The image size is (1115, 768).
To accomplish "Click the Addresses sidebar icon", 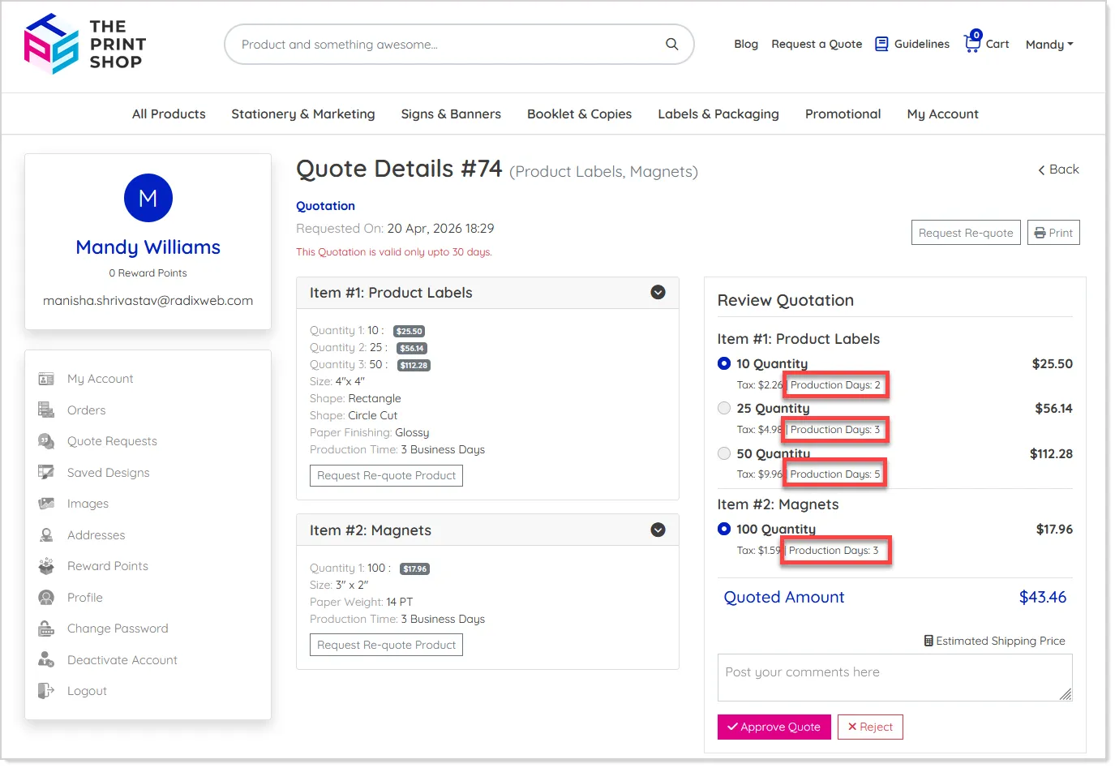I will click(46, 535).
